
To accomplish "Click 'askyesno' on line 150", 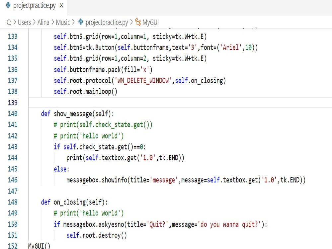I will point(111,224).
